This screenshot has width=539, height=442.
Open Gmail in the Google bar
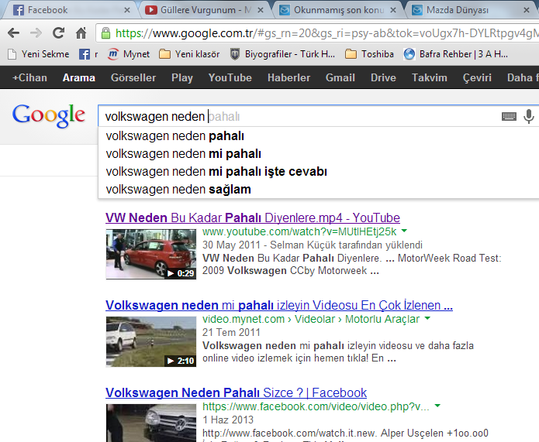click(x=340, y=77)
